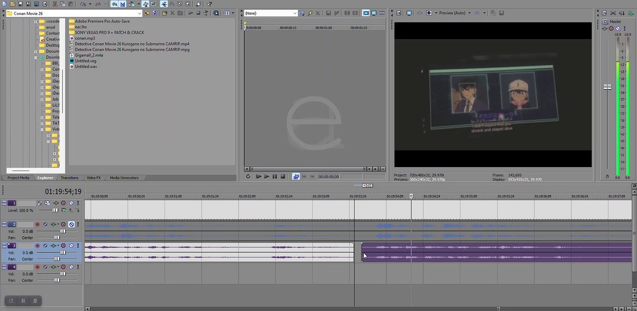Image resolution: width=637 pixels, height=311 pixels.
Task: Arm track 2 for record
Action: click(x=38, y=225)
